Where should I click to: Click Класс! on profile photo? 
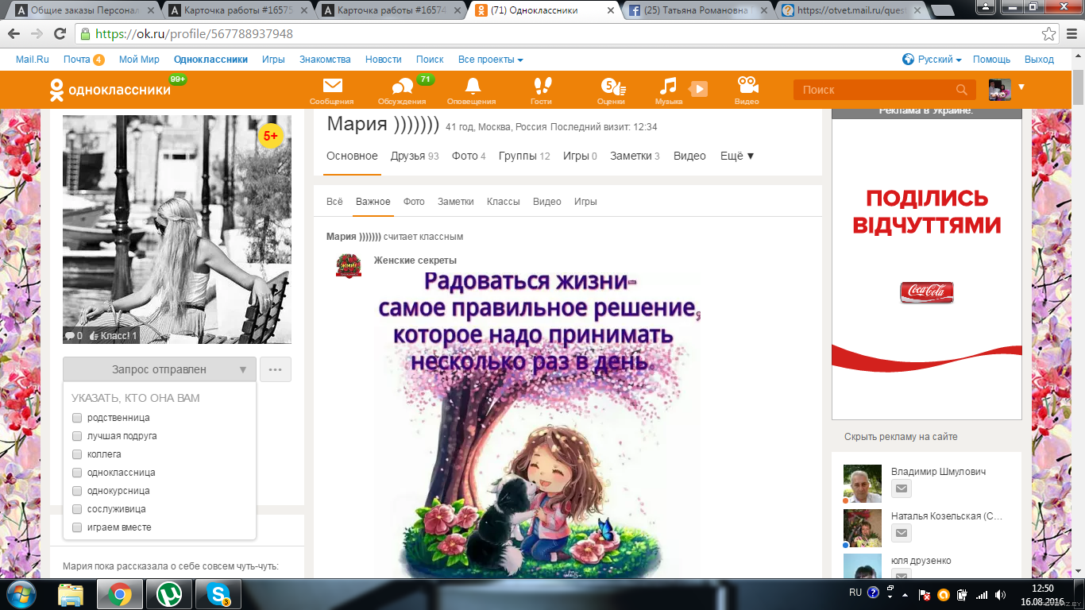(x=114, y=336)
